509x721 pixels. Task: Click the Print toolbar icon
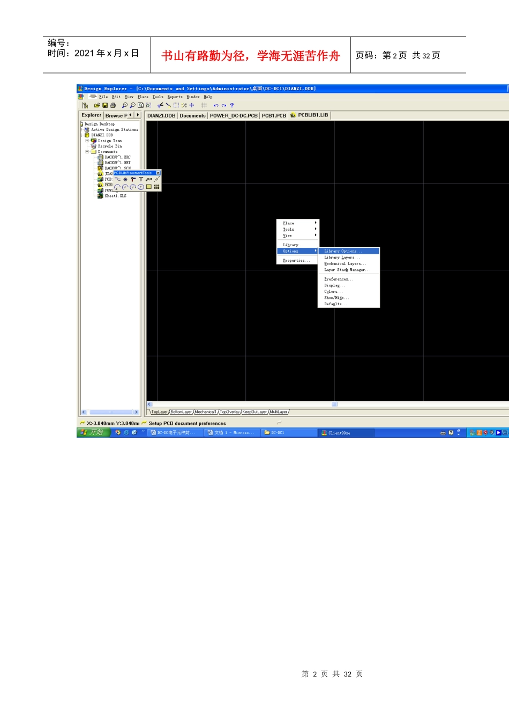coord(113,106)
